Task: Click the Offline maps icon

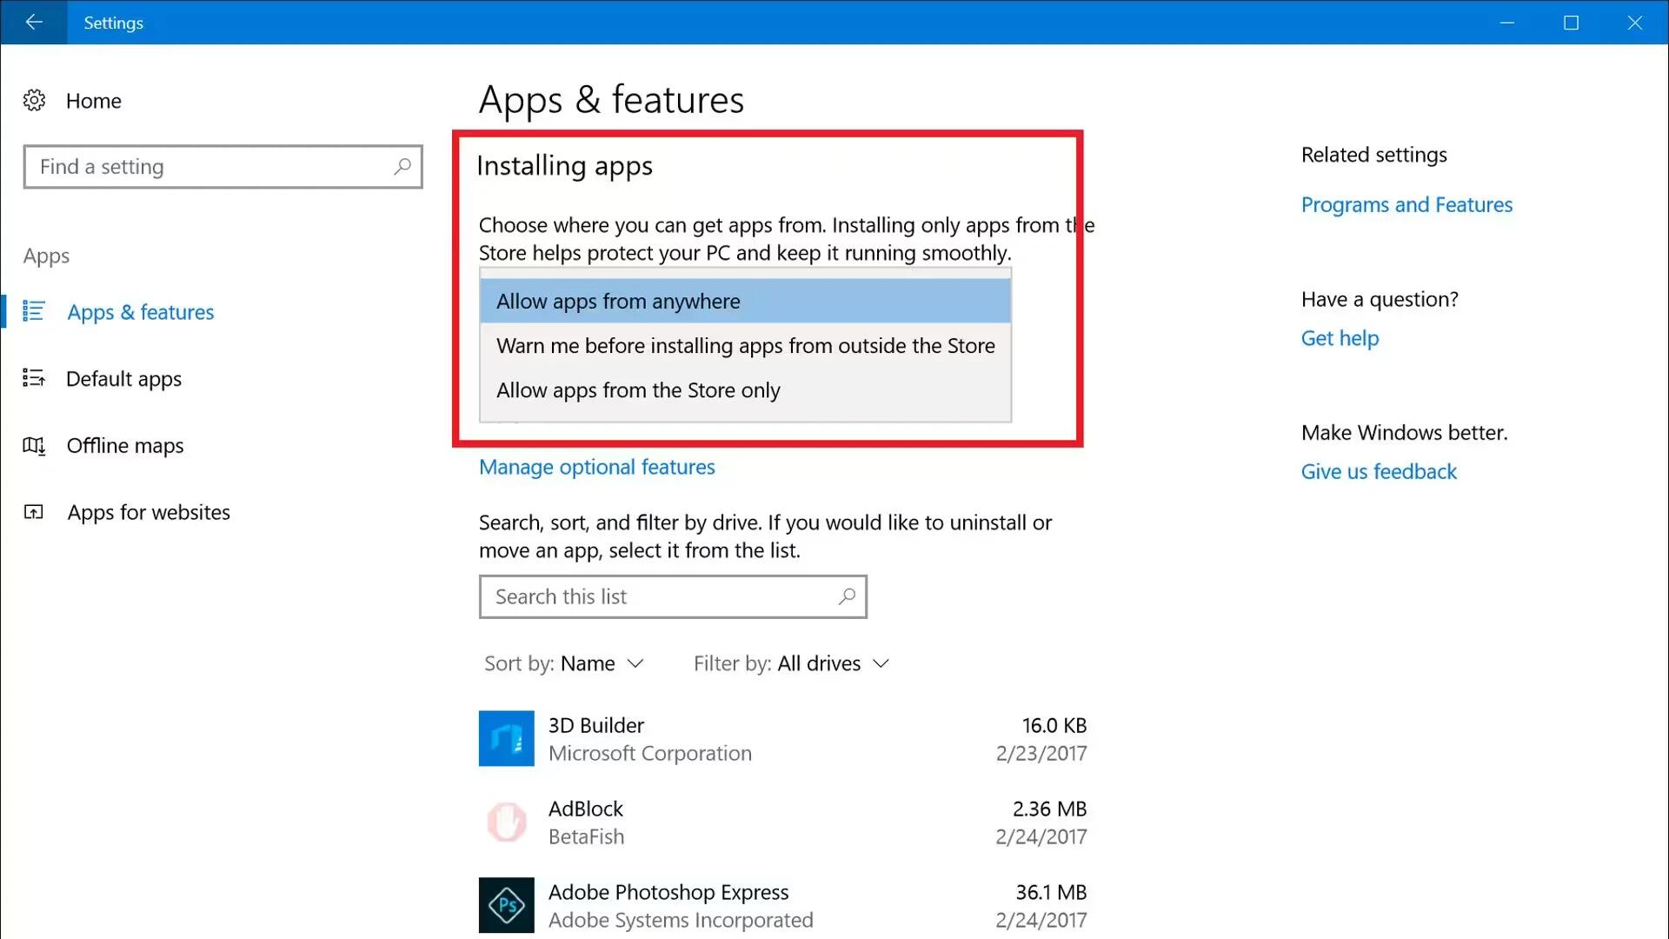Action: pos(33,445)
